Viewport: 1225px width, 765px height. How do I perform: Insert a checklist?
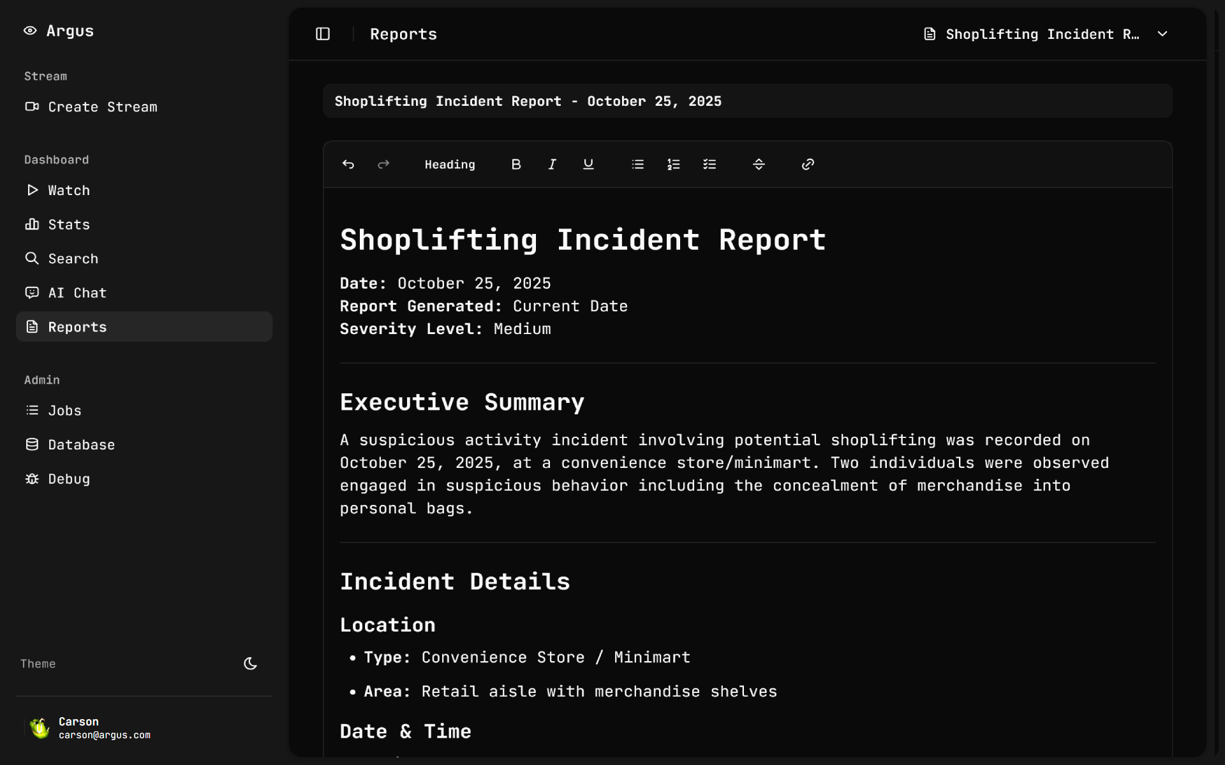point(709,164)
